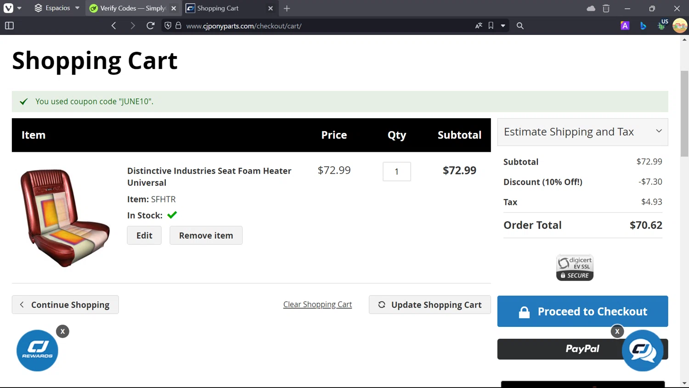
Task: Open a new tab with plus button
Action: 287,8
